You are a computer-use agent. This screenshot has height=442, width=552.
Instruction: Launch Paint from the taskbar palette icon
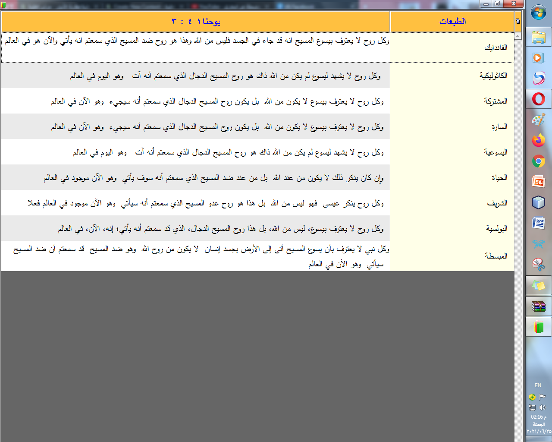(x=539, y=120)
